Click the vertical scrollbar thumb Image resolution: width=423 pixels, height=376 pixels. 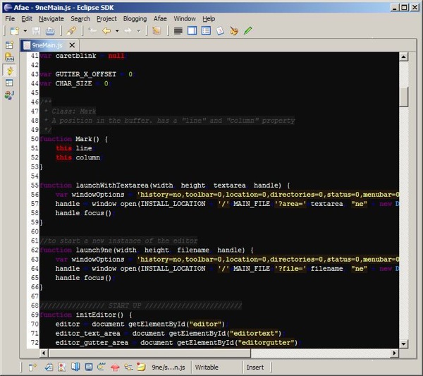tap(403, 97)
